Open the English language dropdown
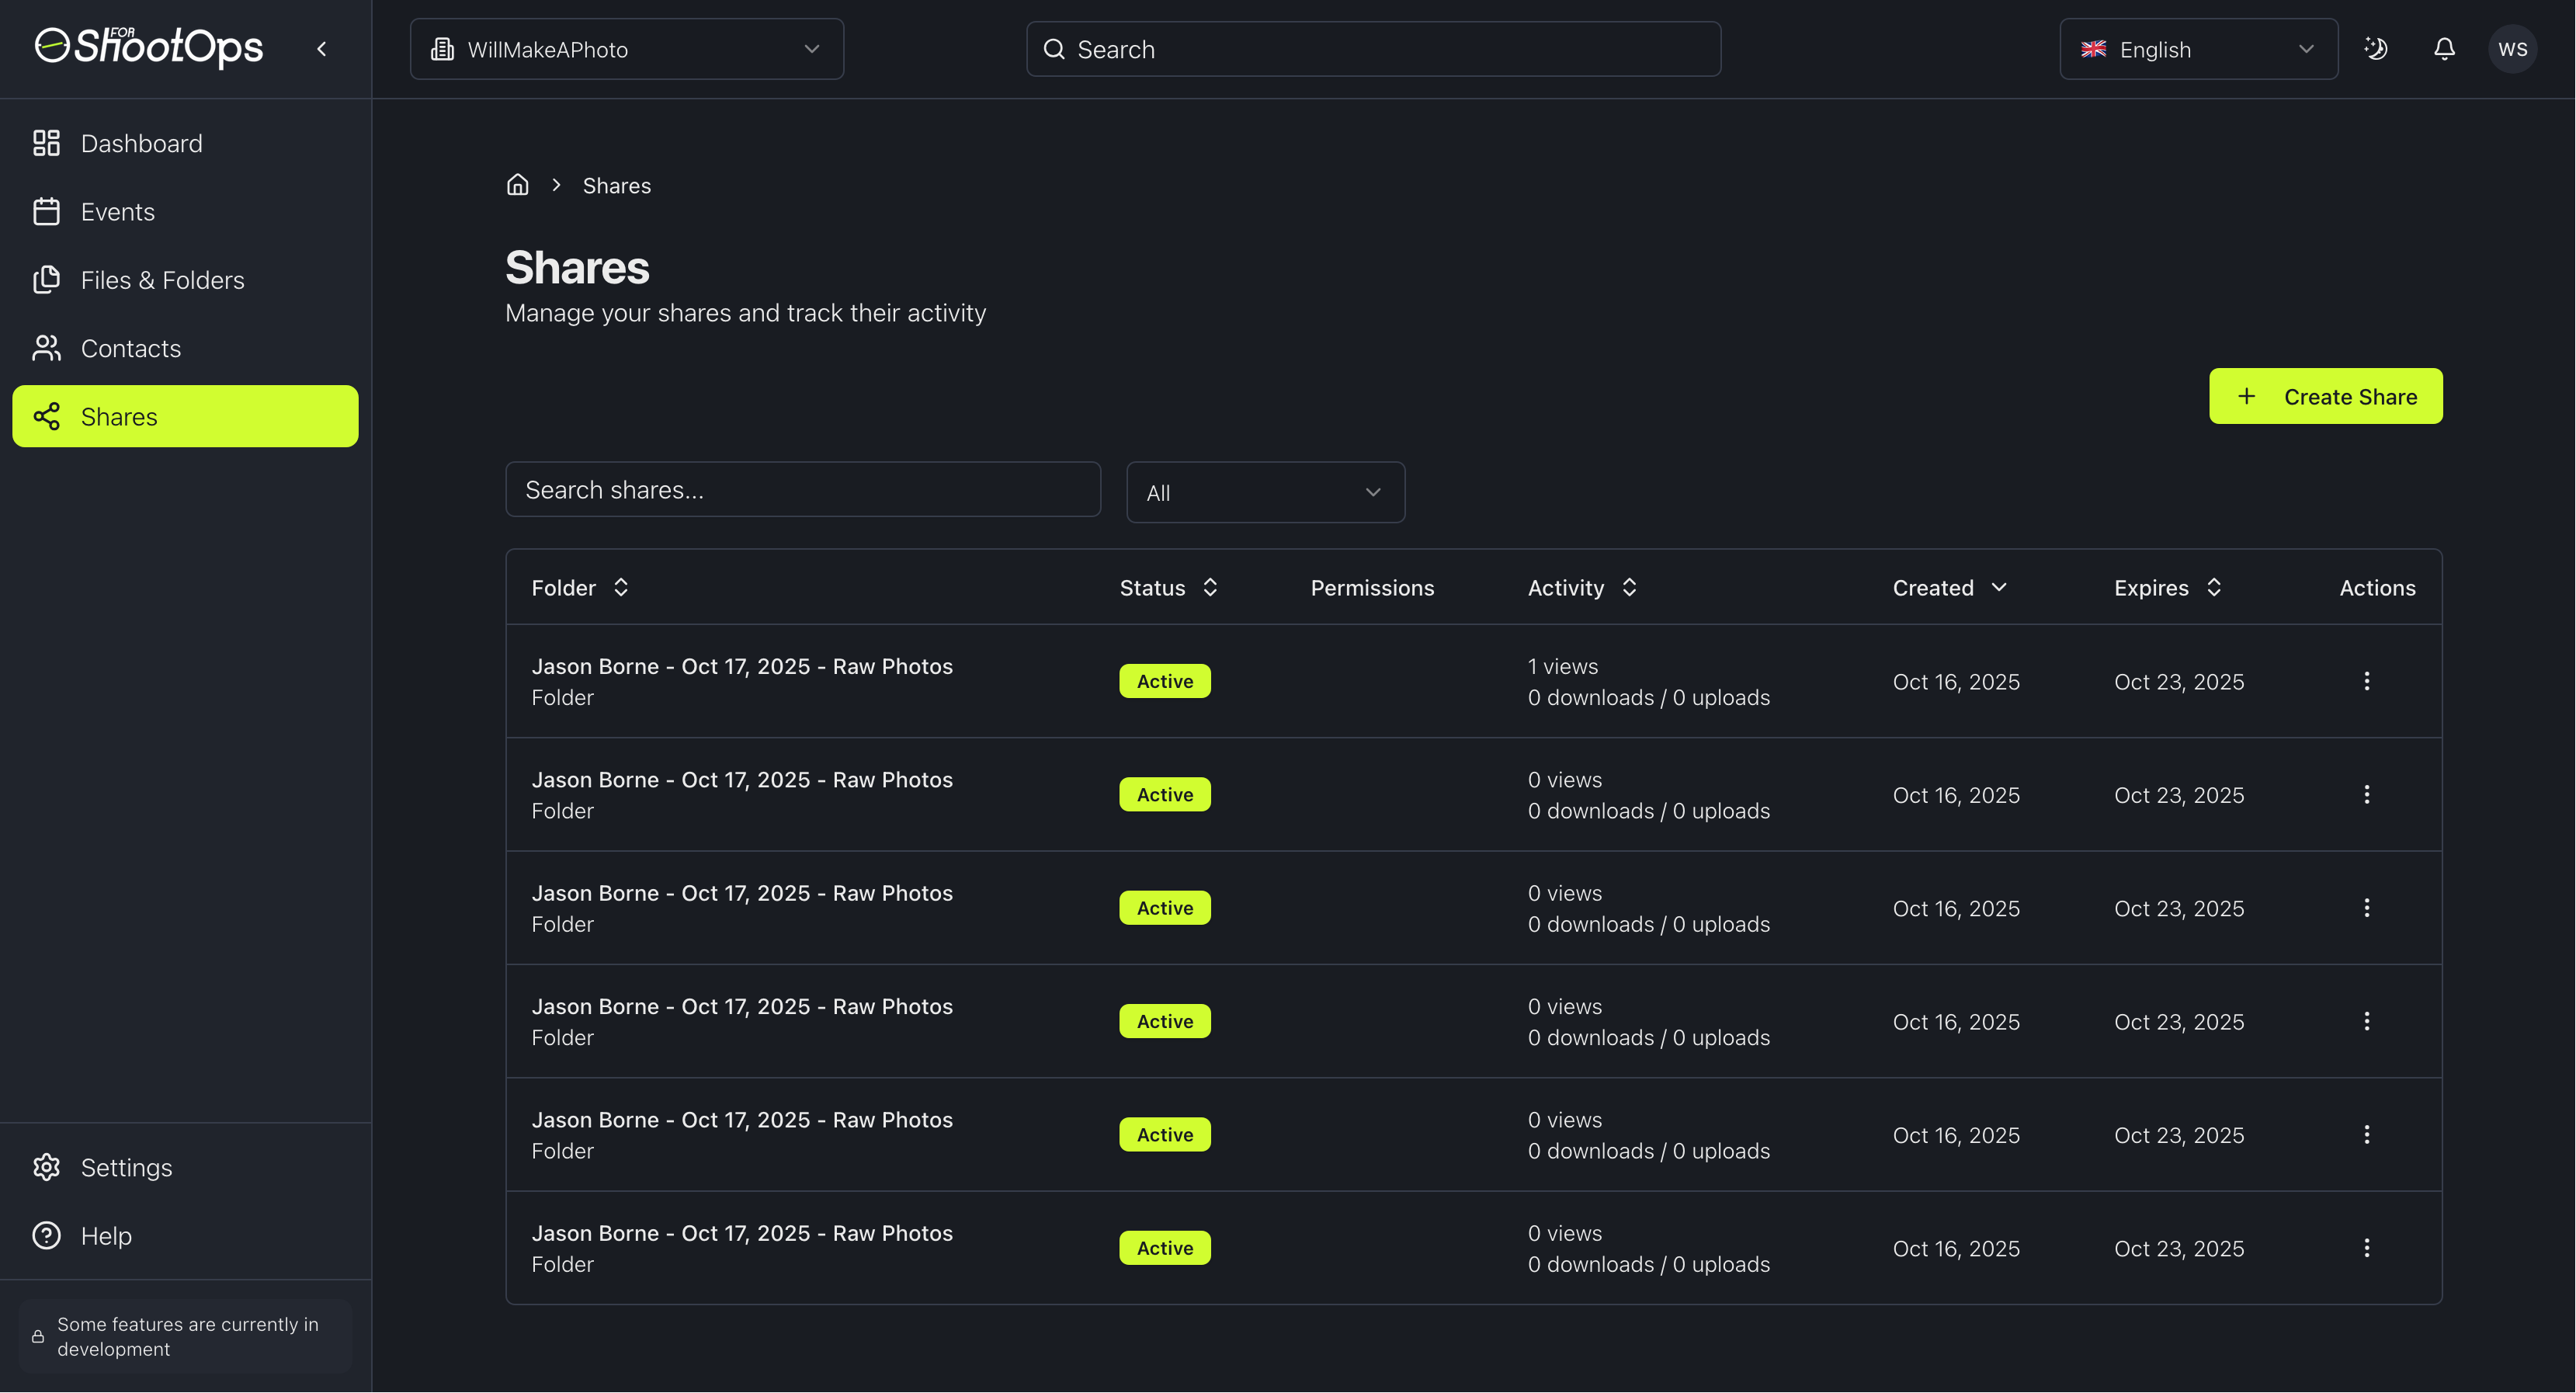2576x1393 pixels. point(2198,49)
